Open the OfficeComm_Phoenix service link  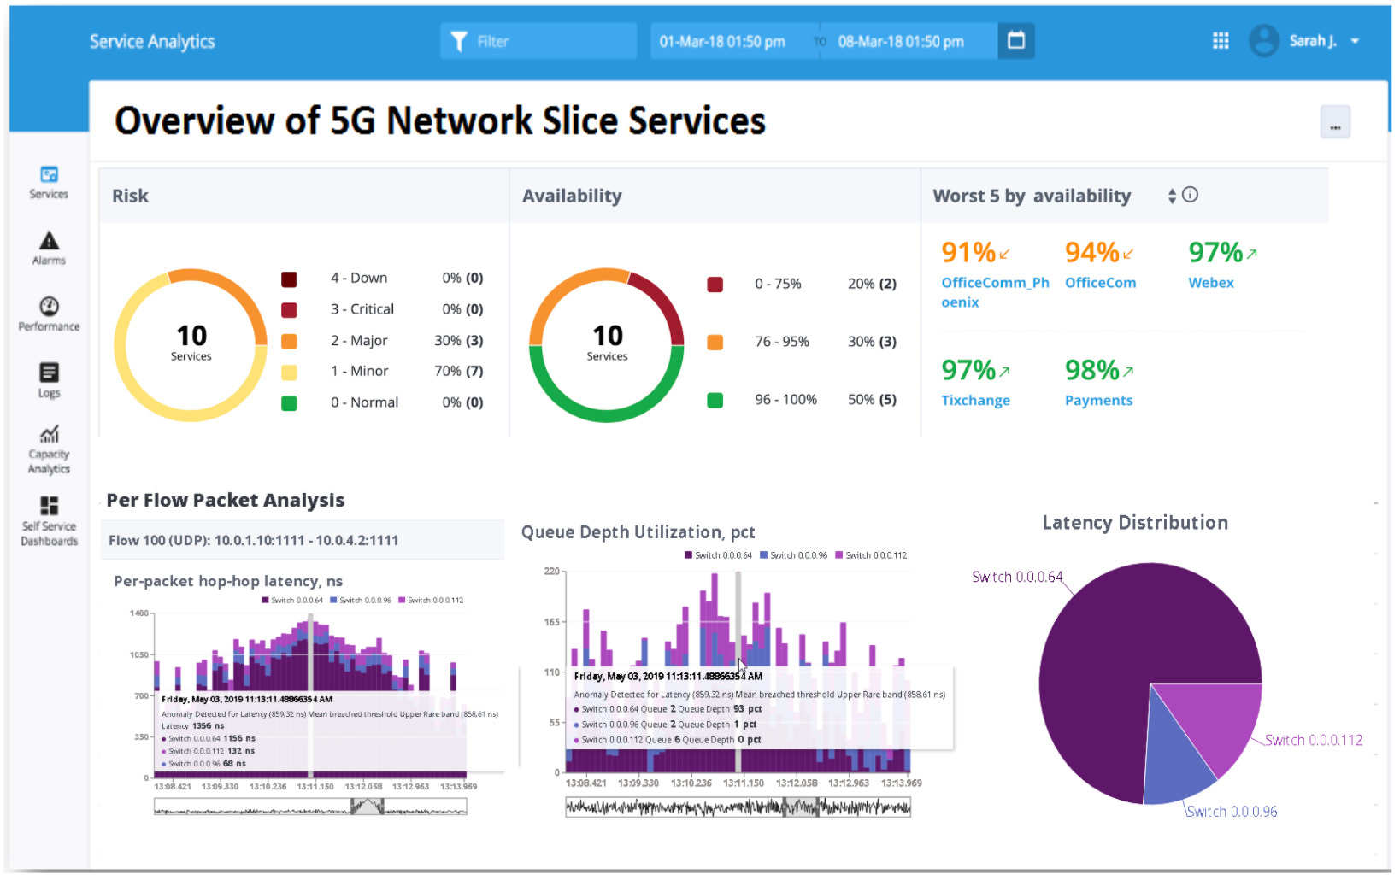[x=994, y=292]
